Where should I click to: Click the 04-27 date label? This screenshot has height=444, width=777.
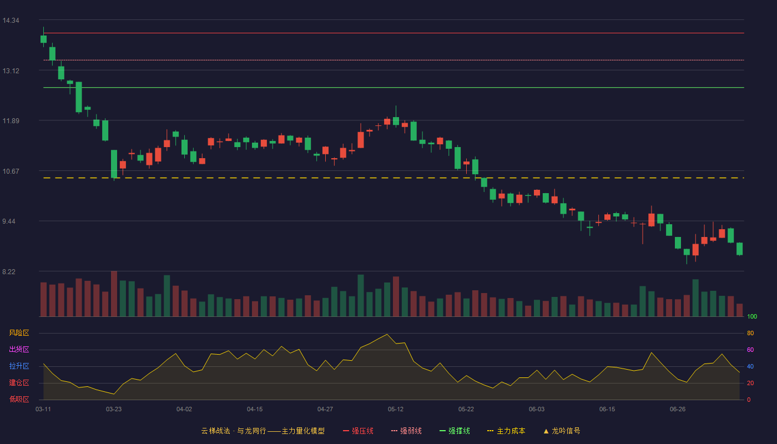pos(325,409)
